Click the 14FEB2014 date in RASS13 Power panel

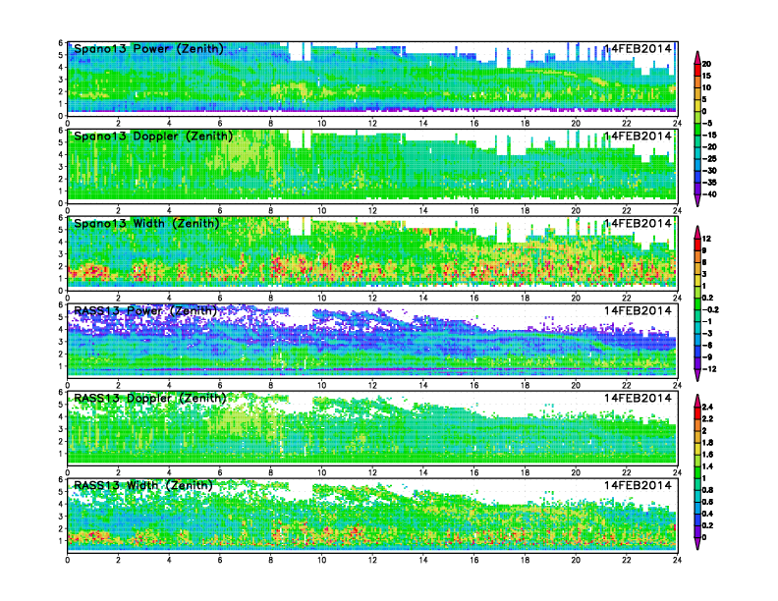tap(638, 310)
